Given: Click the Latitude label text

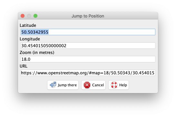Looking at the screenshot, I should [28, 26].
